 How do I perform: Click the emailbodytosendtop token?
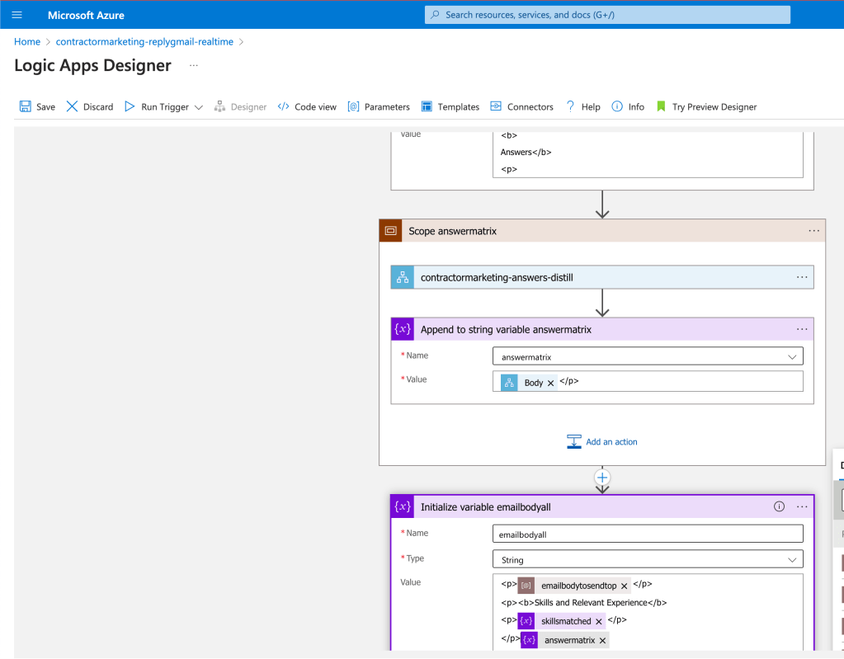click(x=573, y=586)
